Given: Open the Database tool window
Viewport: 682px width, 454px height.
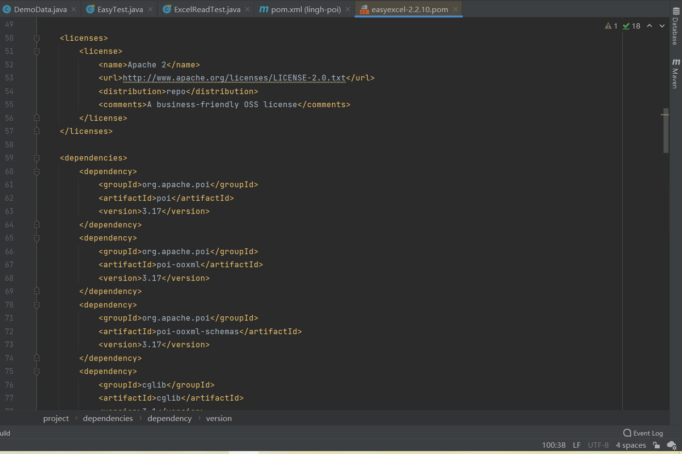Looking at the screenshot, I should point(676,26).
